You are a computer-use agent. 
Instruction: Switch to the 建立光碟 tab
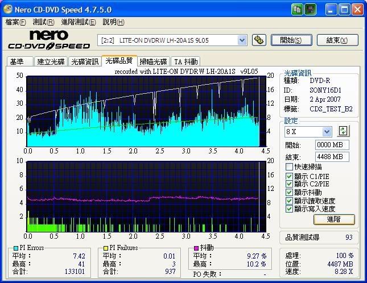(51, 62)
